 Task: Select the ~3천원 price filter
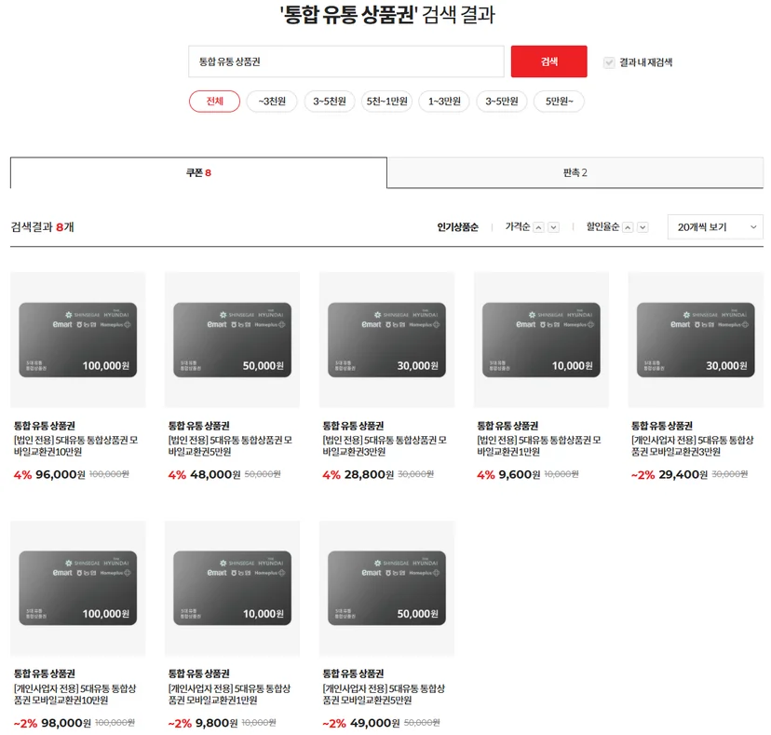[x=272, y=102]
